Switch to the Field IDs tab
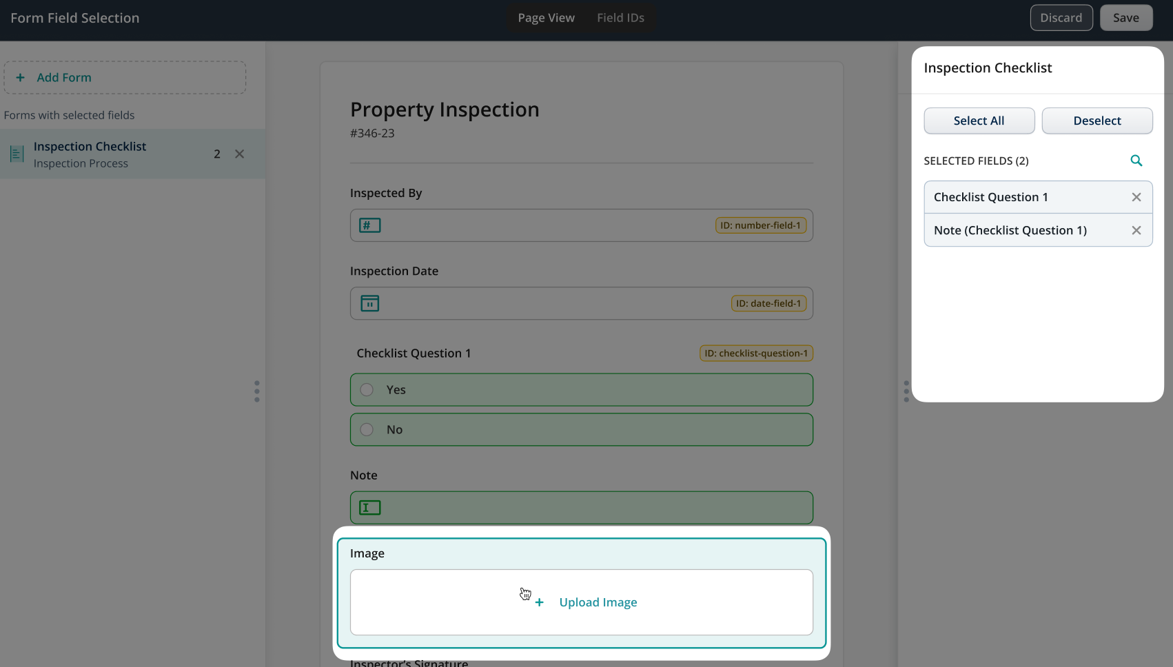Image resolution: width=1173 pixels, height=667 pixels. 620,18
